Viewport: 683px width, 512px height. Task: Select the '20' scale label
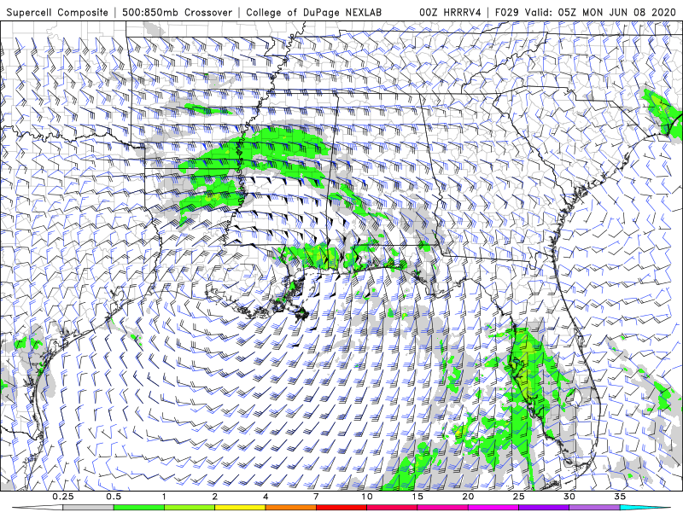coord(468,497)
